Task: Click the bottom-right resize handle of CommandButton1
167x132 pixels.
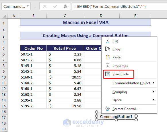Action: click(136, 120)
